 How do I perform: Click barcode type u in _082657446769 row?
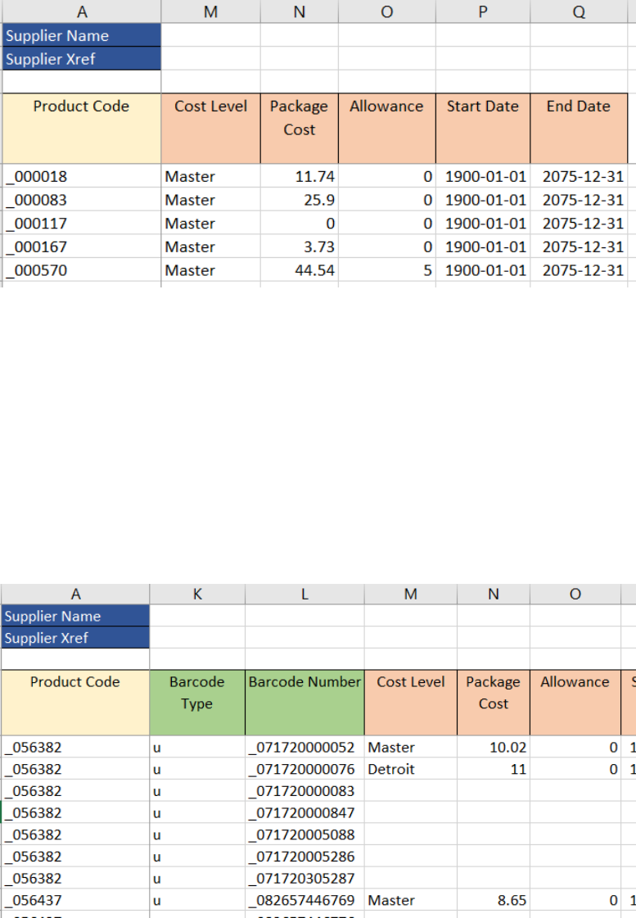pos(197,900)
